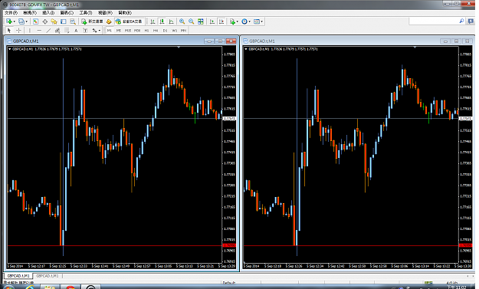Screen dimensions: 479x289
Task: Click the search box in the toolbar
Action: [x=433, y=21]
